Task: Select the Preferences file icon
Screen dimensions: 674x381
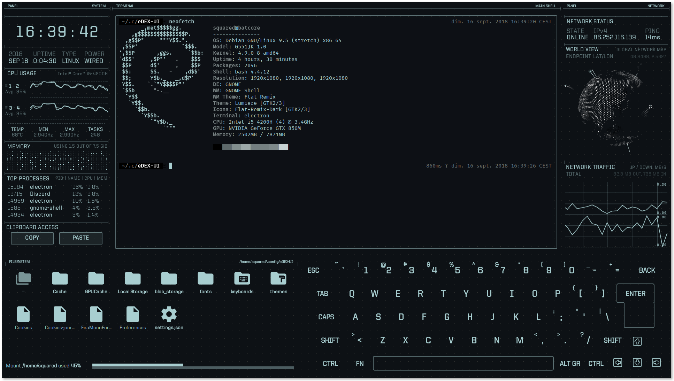Action: pos(132,314)
